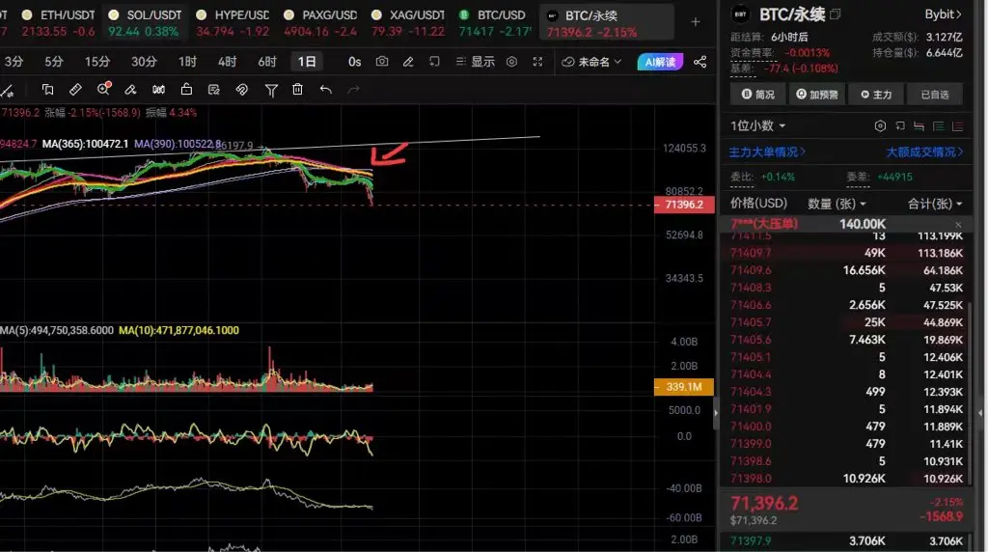Click the 339.1M volume axis label

(684, 386)
